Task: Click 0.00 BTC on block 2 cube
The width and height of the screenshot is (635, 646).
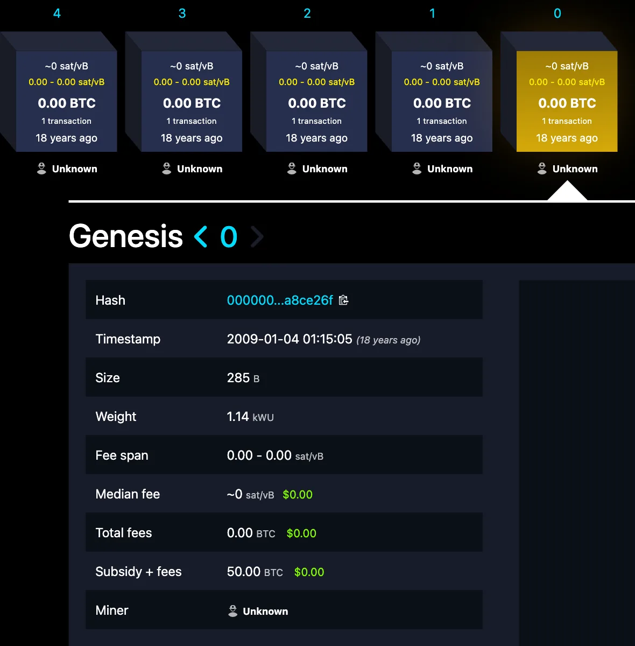Action: (317, 103)
